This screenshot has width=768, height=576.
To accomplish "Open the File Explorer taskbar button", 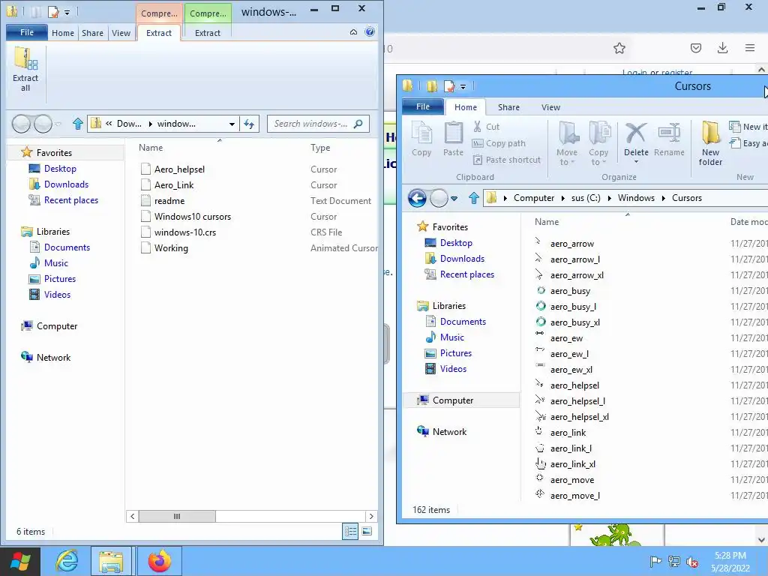I will 111,561.
